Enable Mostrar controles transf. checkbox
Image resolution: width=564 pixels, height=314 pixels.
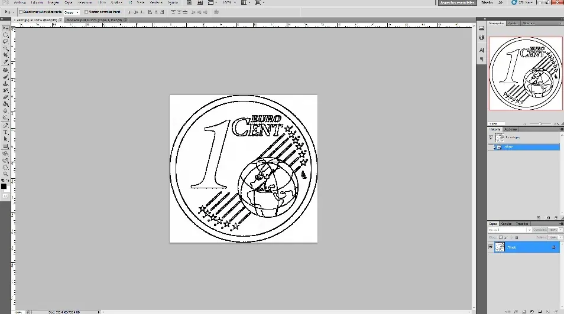pyautogui.click(x=86, y=12)
